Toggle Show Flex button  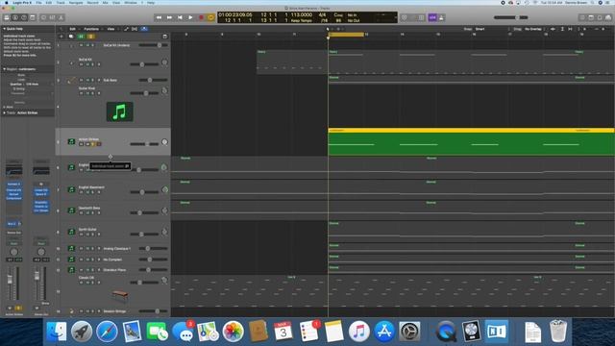pyautogui.click(x=135, y=29)
